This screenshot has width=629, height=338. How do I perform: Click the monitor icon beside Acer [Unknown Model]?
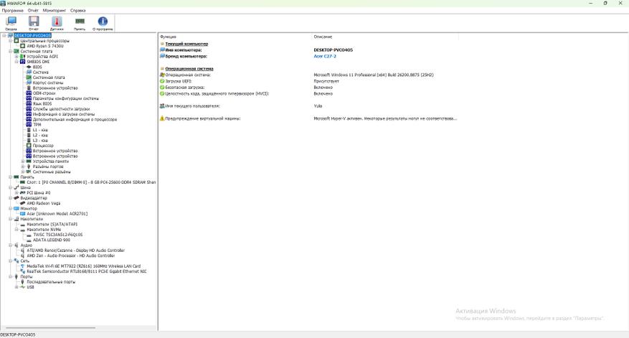point(23,214)
